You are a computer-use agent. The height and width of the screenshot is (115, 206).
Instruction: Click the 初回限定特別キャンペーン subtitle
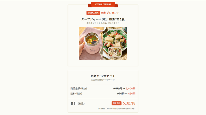(x=103, y=80)
